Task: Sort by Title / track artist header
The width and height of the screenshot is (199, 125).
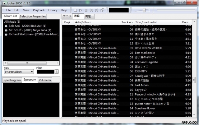Action: click(x=157, y=22)
